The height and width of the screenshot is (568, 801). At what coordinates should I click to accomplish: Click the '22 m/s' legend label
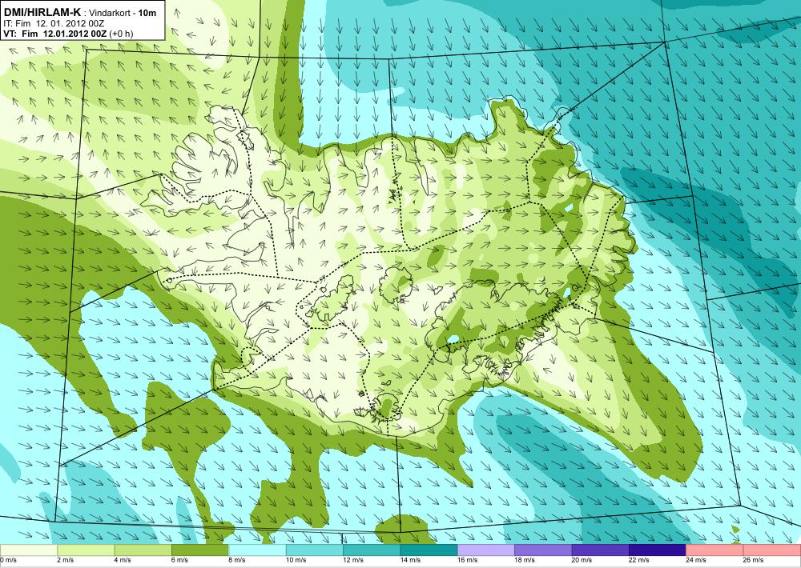tap(639, 560)
